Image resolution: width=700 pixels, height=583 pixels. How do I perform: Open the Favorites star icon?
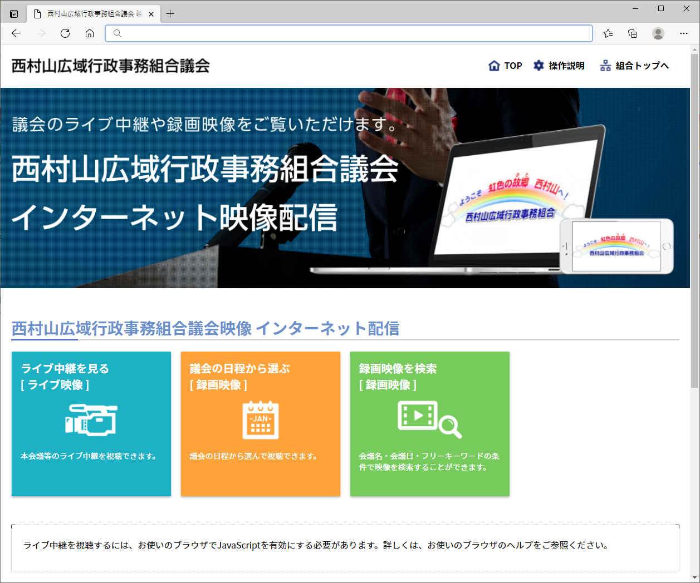[x=608, y=33]
